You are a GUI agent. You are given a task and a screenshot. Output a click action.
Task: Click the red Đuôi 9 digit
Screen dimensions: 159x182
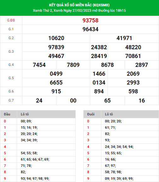tap(88, 179)
